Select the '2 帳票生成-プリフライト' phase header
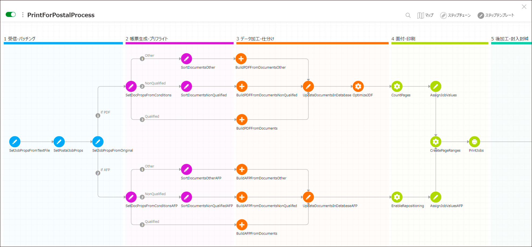Image resolution: width=532 pixels, height=247 pixels. pyautogui.click(x=147, y=39)
